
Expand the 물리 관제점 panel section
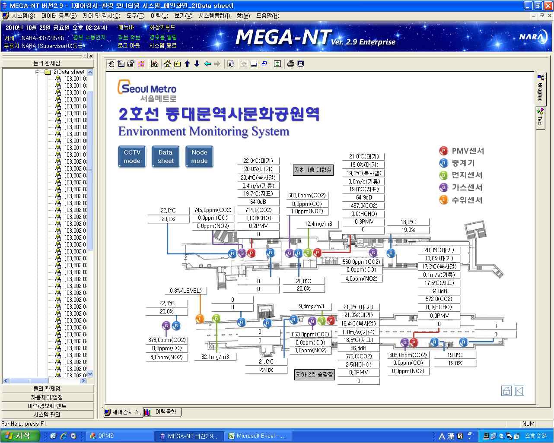coord(47,389)
